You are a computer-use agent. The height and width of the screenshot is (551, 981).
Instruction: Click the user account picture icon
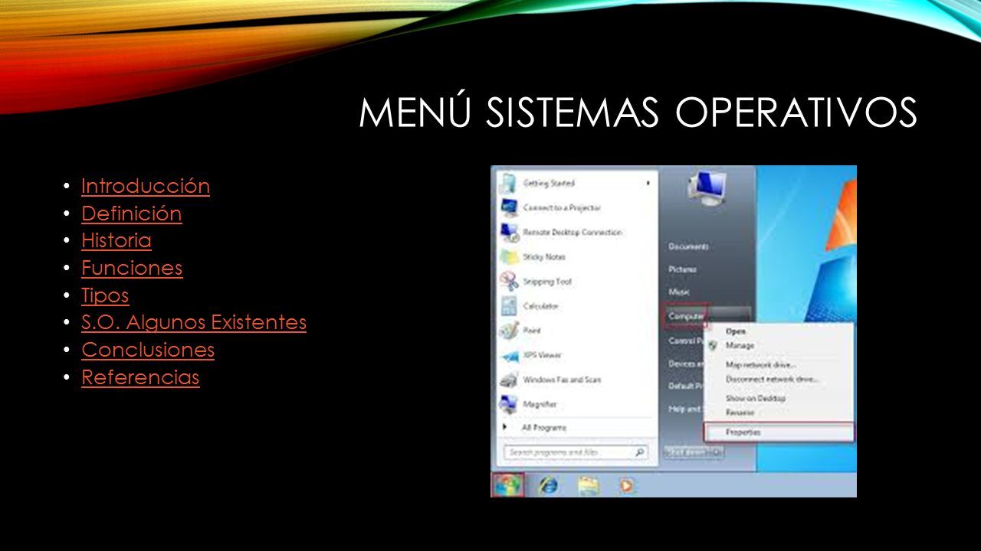click(x=707, y=190)
